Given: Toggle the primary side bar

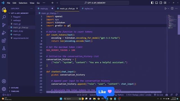Looking at the screenshot, I should 152,3.
